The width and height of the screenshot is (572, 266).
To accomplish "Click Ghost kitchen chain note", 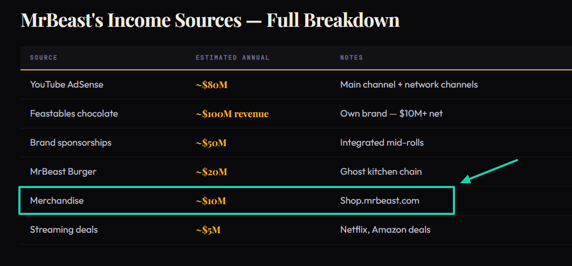I will point(381,171).
